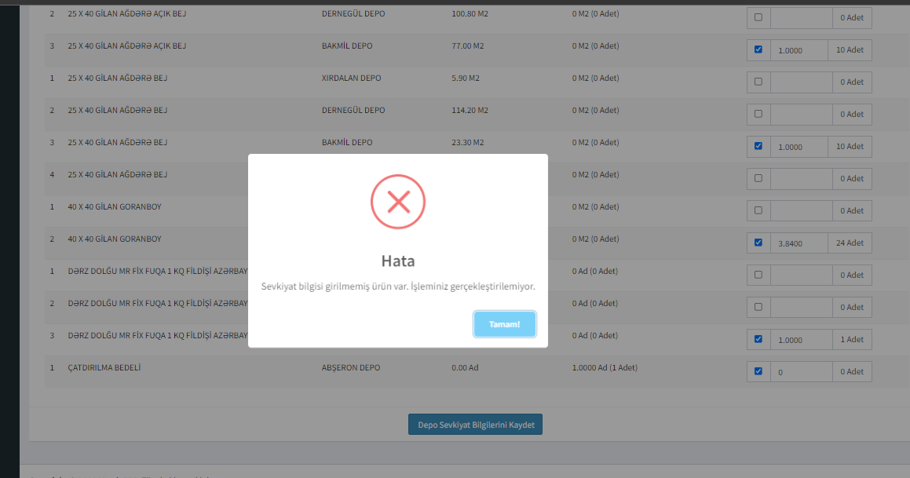Uncheck the checkbox beside 3.8400 quantity
The image size is (910, 478).
click(758, 243)
